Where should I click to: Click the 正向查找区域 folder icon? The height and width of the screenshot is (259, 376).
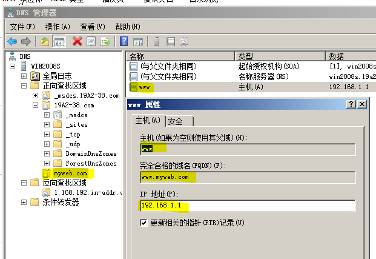pyautogui.click(x=35, y=86)
